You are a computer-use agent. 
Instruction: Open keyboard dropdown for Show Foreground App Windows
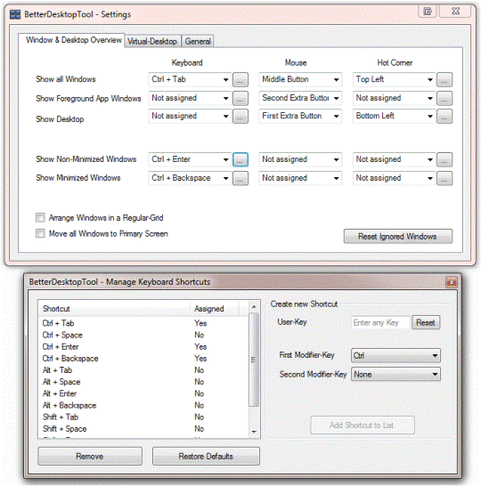(190, 98)
